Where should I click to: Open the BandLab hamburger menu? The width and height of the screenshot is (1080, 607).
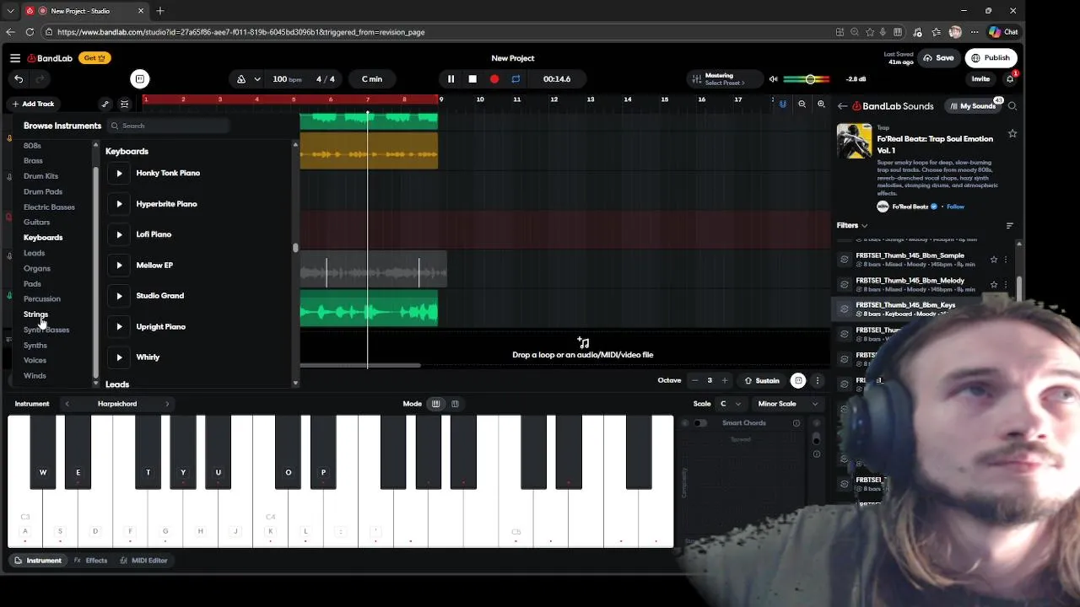[x=15, y=58]
